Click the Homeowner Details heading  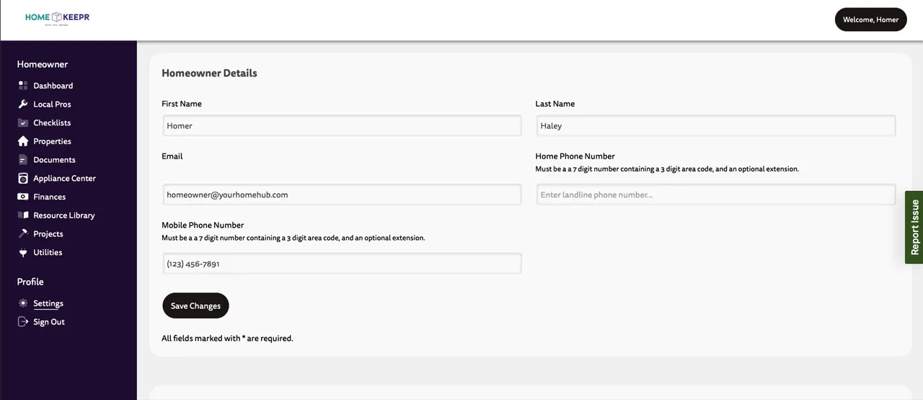209,73
